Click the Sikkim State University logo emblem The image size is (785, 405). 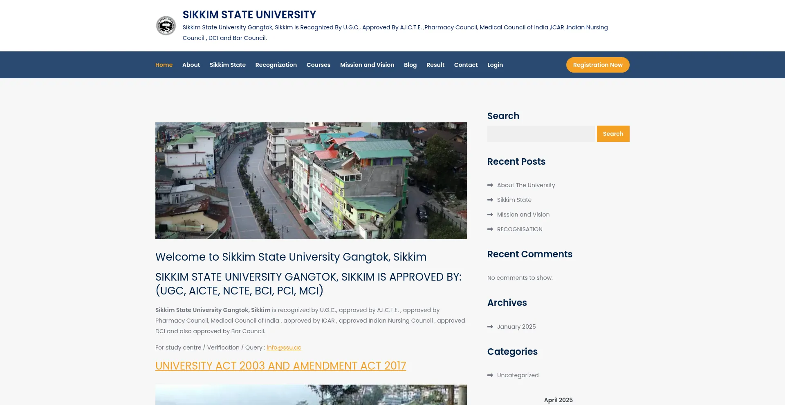[x=166, y=26]
